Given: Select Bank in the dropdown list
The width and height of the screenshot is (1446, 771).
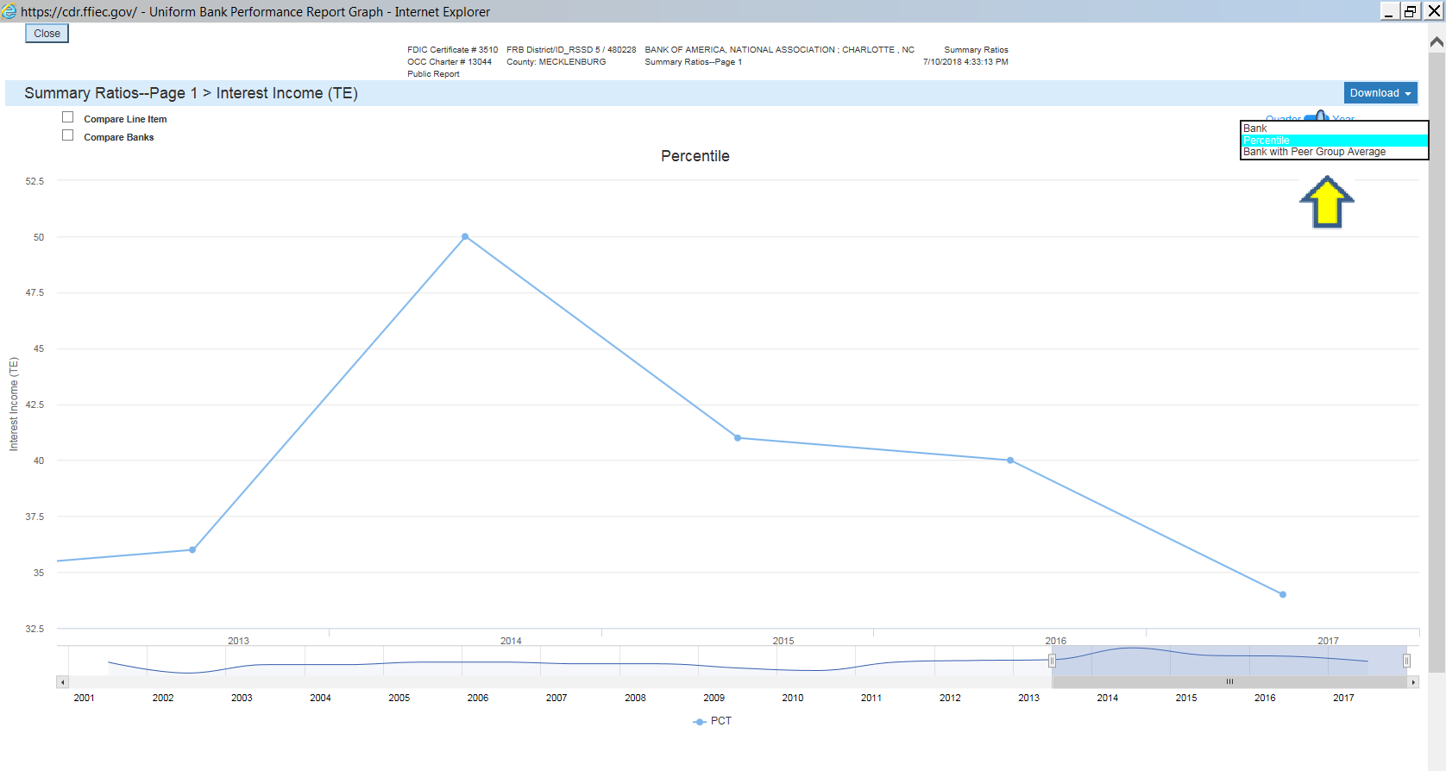Looking at the screenshot, I should pos(1334,128).
